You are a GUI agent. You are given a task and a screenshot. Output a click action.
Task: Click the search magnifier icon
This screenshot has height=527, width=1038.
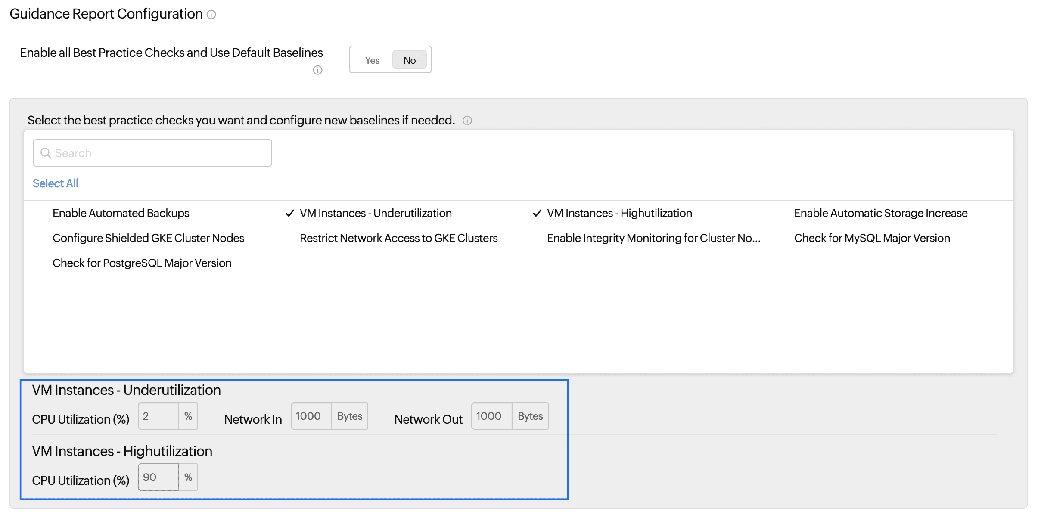click(x=45, y=153)
